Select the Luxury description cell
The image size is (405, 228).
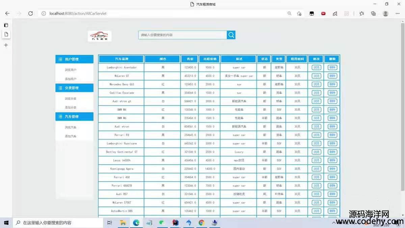click(x=239, y=152)
